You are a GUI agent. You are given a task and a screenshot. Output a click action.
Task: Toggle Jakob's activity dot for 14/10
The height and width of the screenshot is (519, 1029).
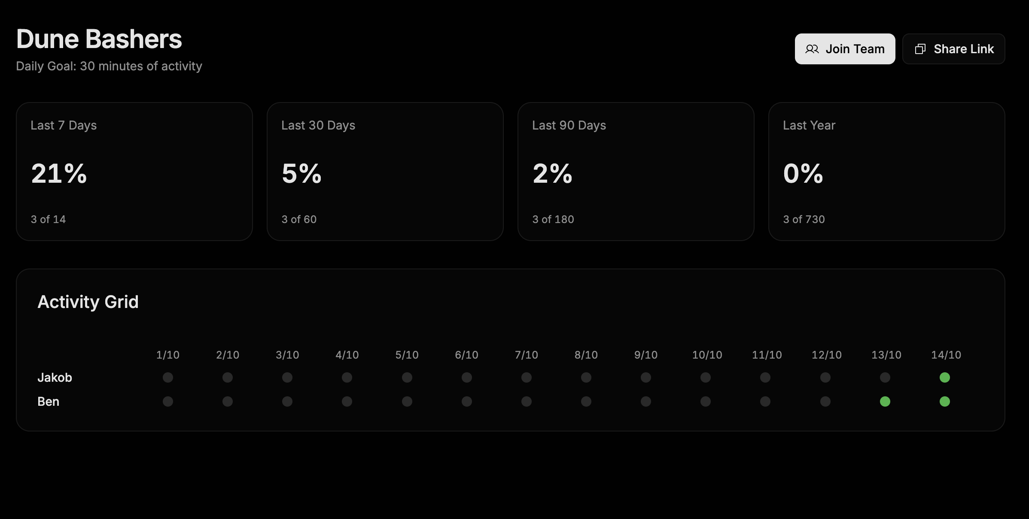pyautogui.click(x=944, y=377)
